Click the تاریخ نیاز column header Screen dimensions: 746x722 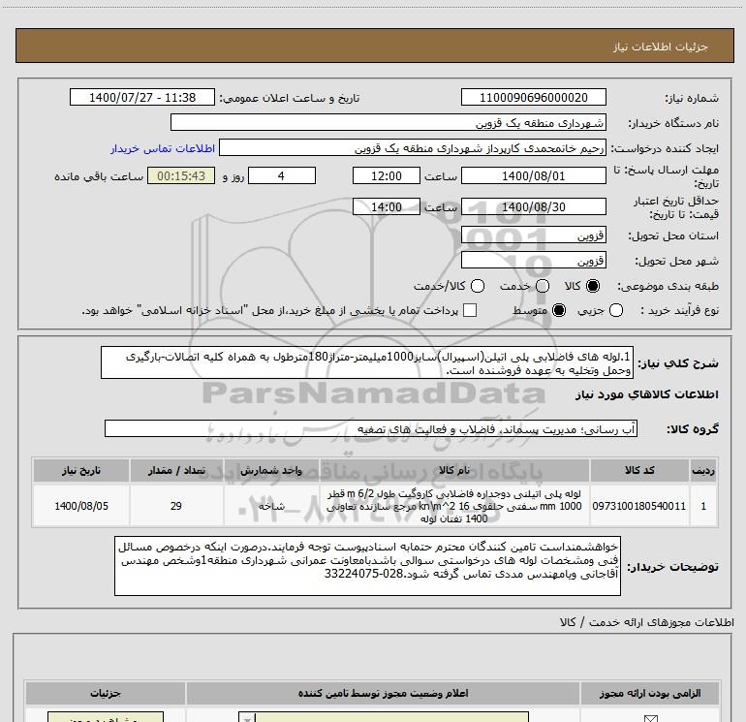tap(80, 470)
